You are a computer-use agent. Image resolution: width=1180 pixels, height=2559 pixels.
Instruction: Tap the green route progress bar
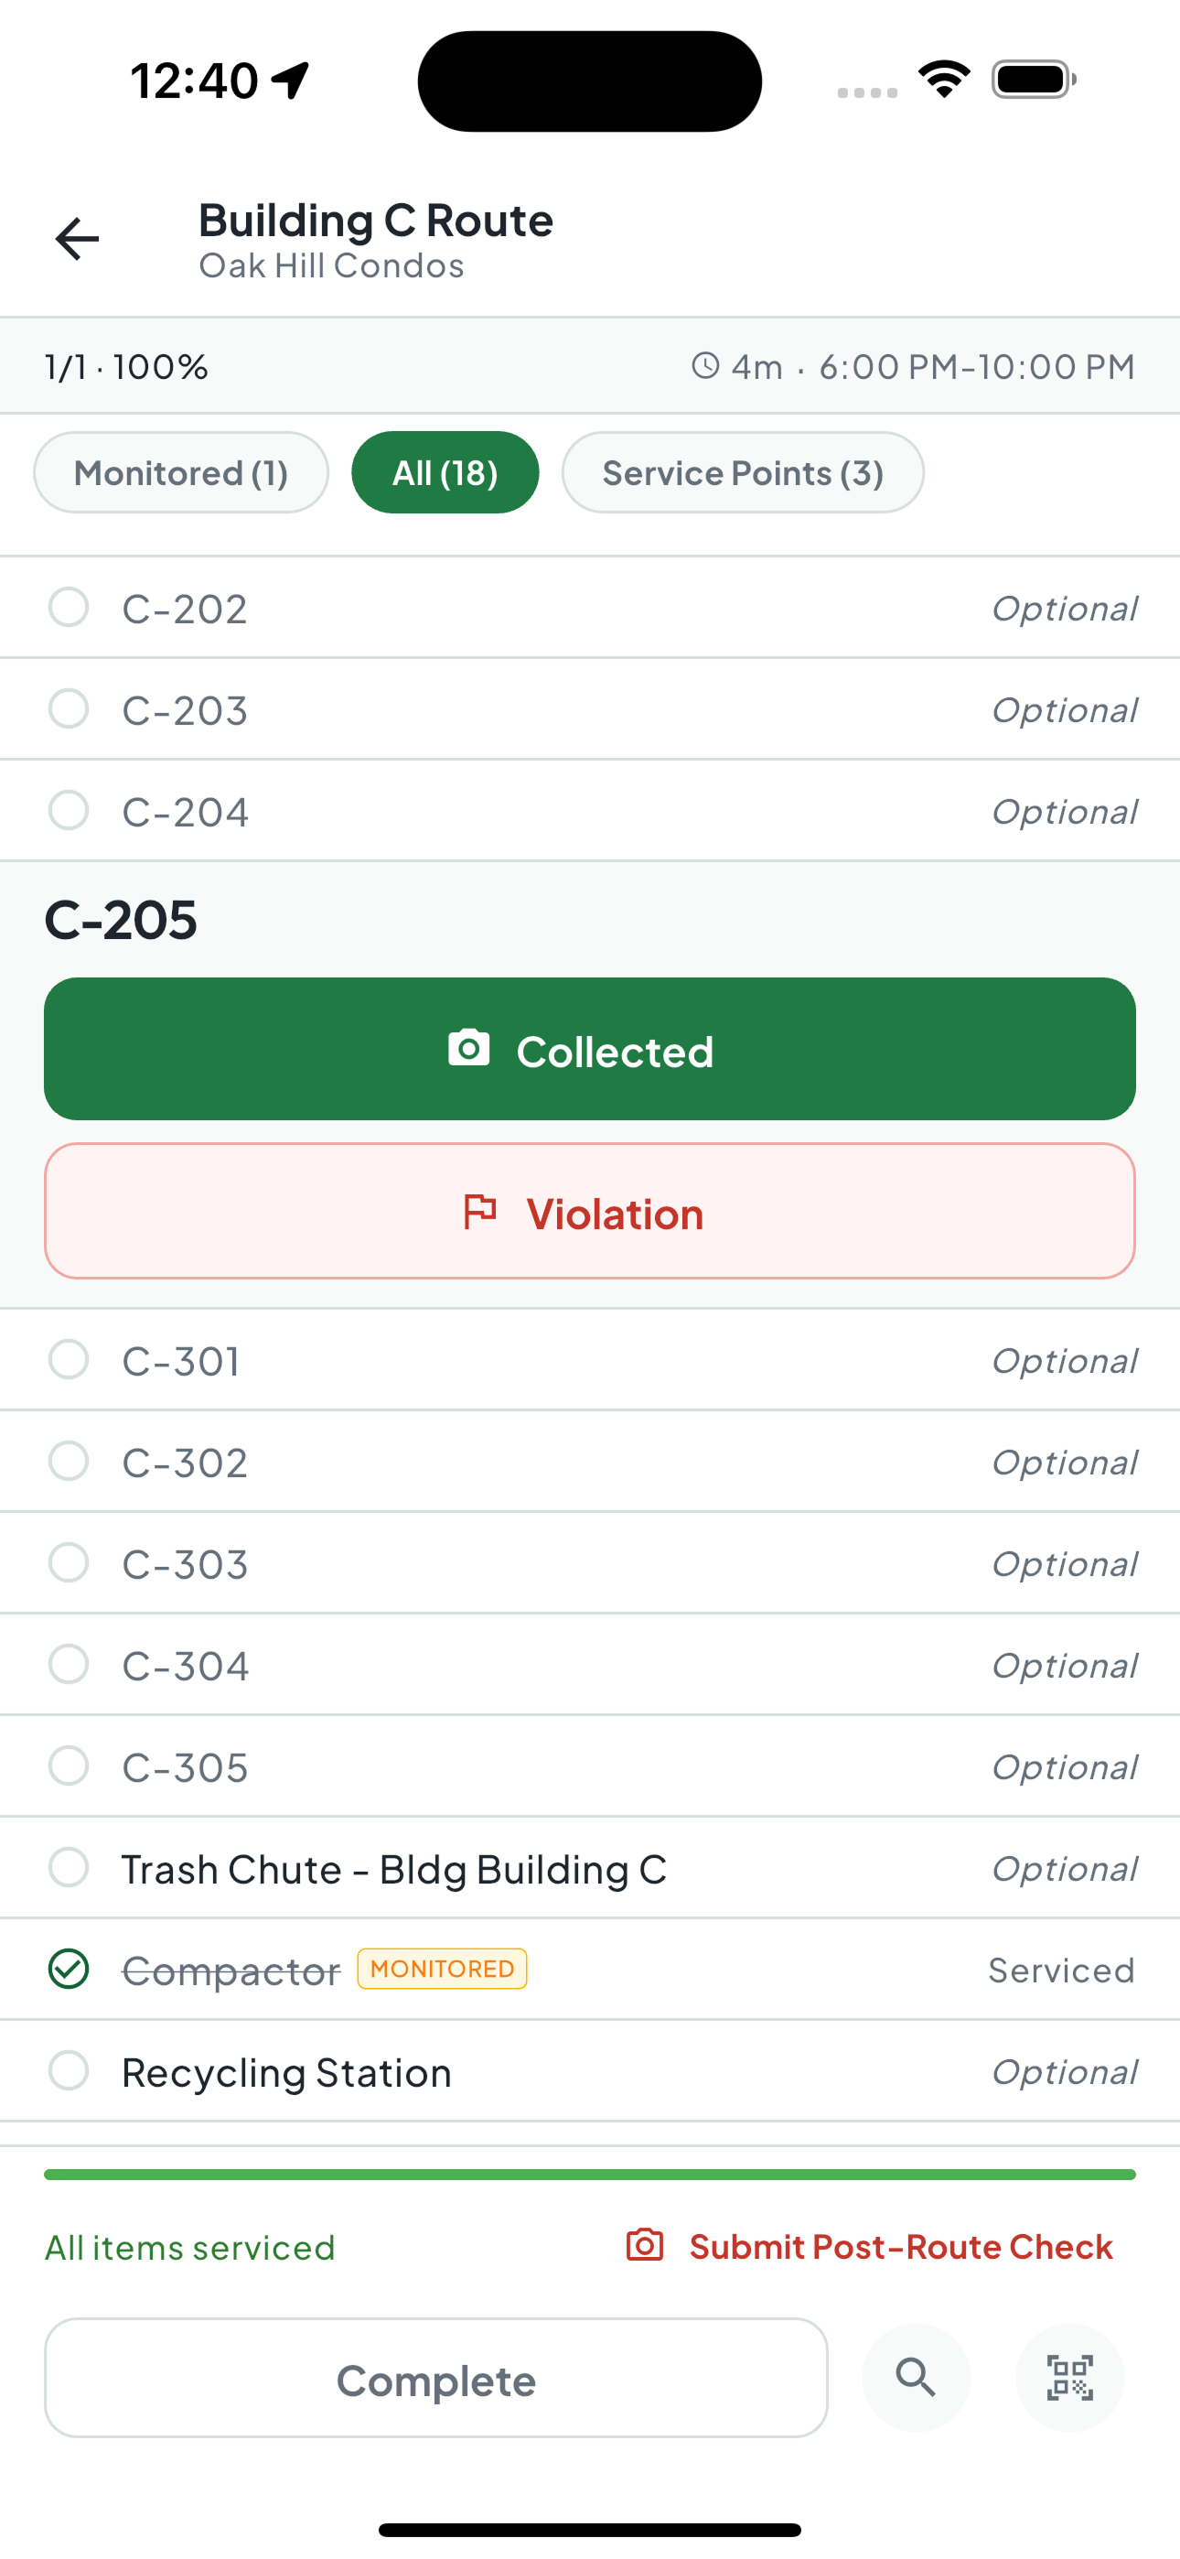[590, 2175]
